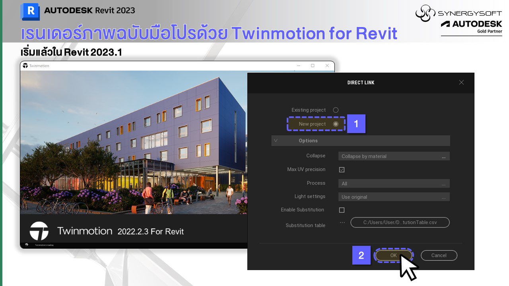The width and height of the screenshot is (509, 286).
Task: Collapse the Options section chevron
Action: pos(276,141)
